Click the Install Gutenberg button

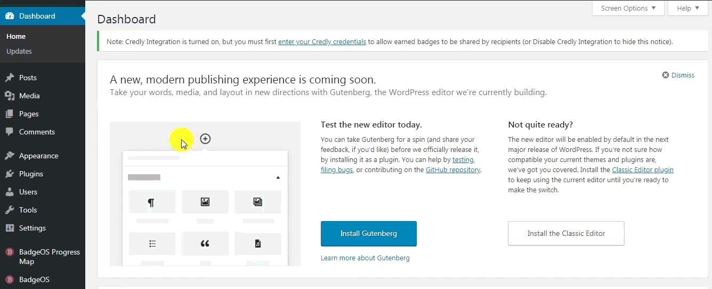coord(369,233)
